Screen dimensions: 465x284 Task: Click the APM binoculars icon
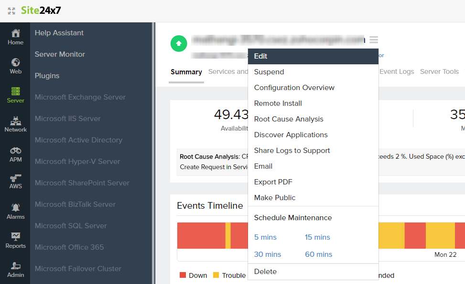click(x=15, y=151)
